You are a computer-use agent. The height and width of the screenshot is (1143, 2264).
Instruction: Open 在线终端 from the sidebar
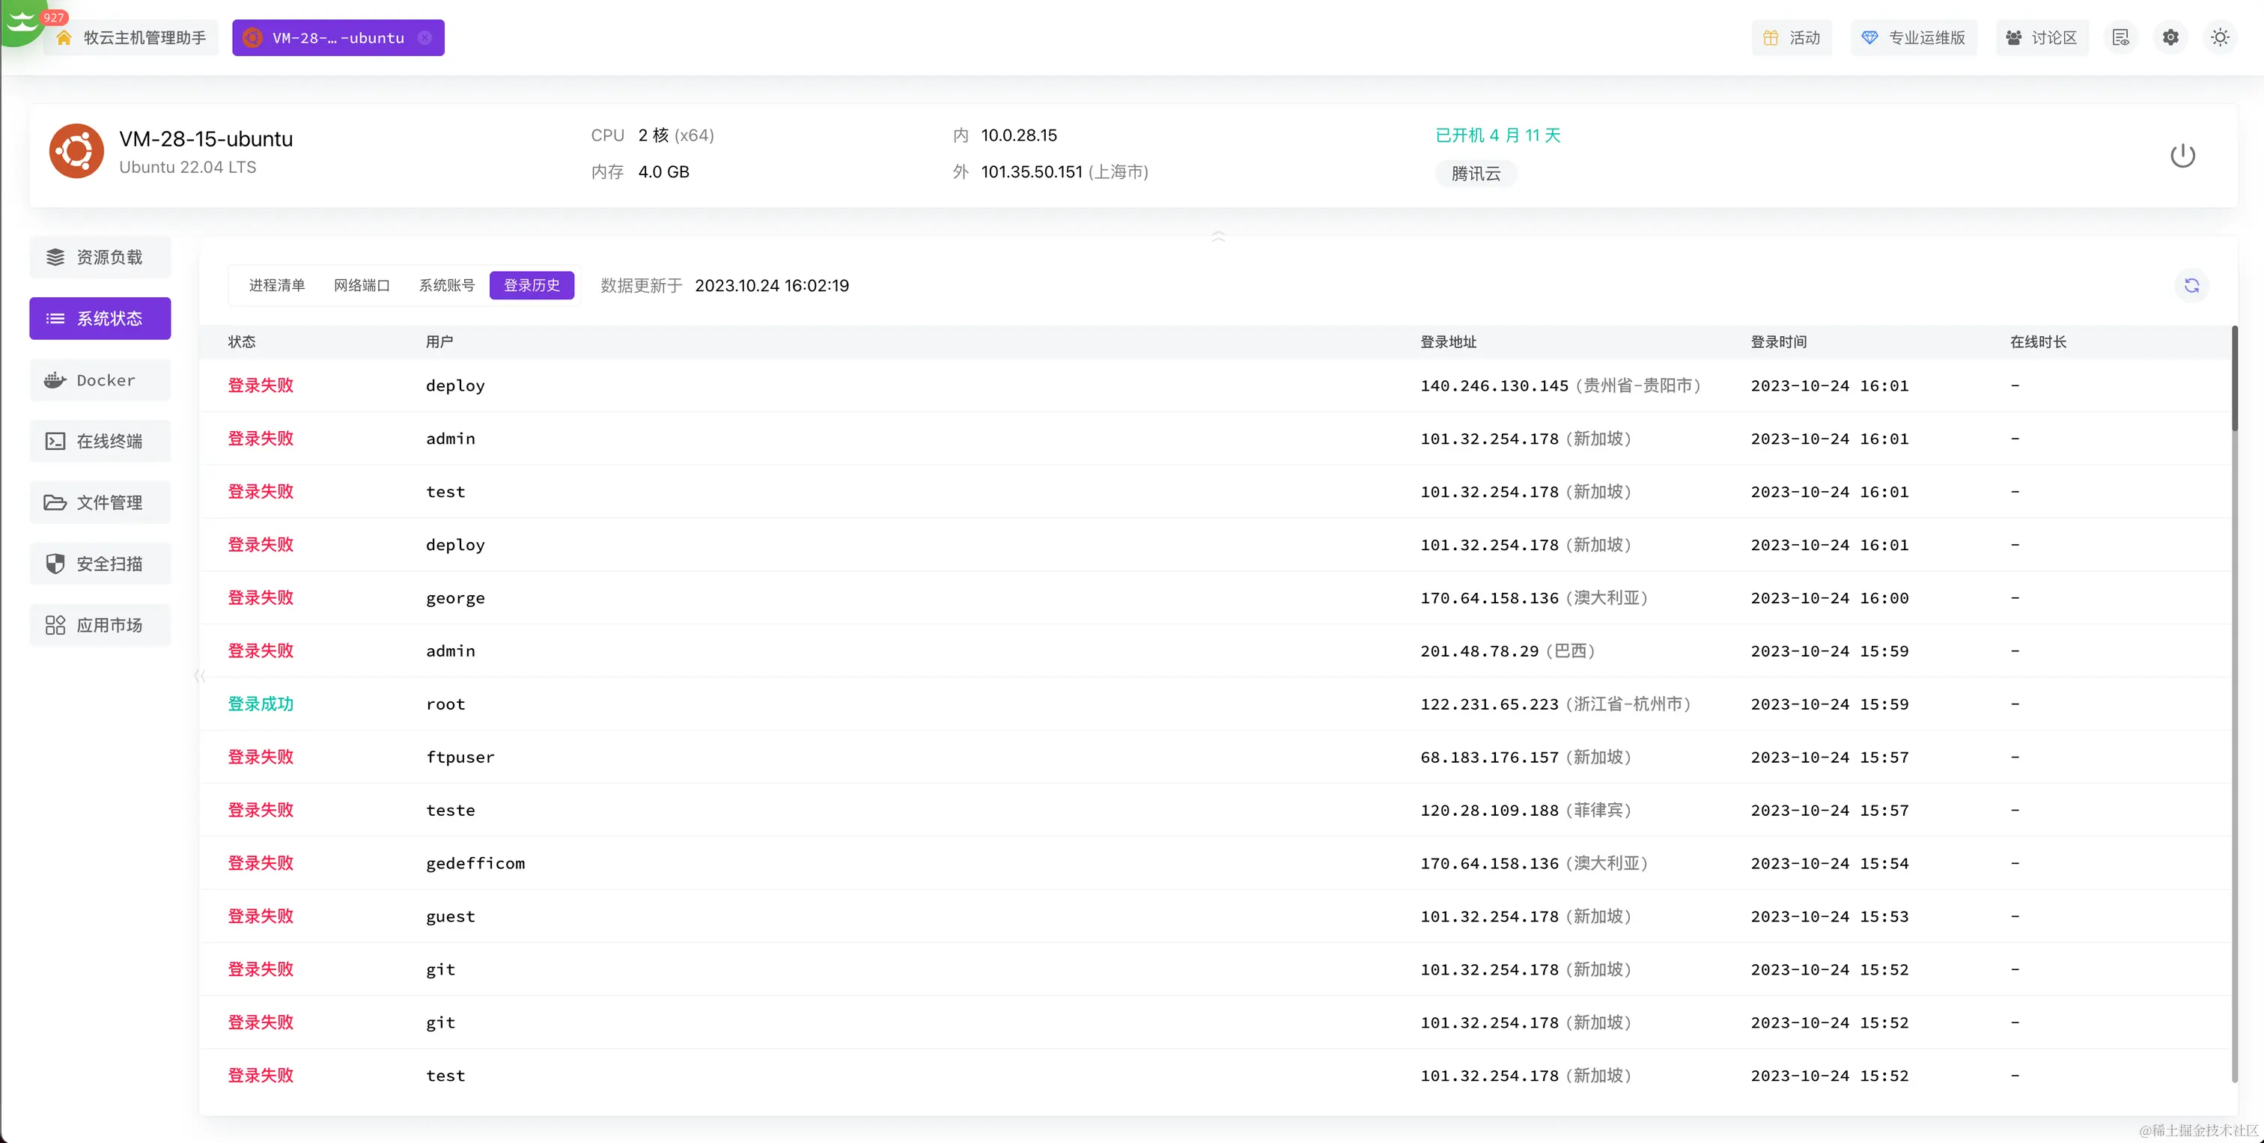pyautogui.click(x=100, y=441)
